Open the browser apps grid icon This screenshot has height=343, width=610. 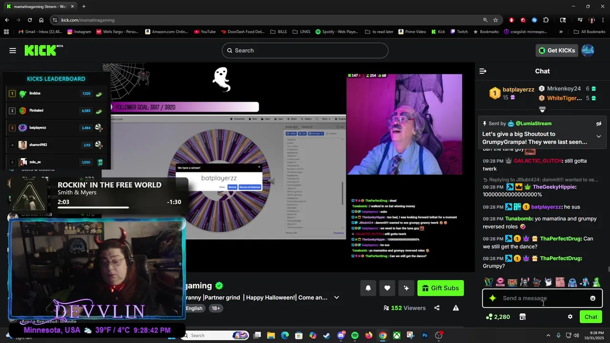(6, 32)
